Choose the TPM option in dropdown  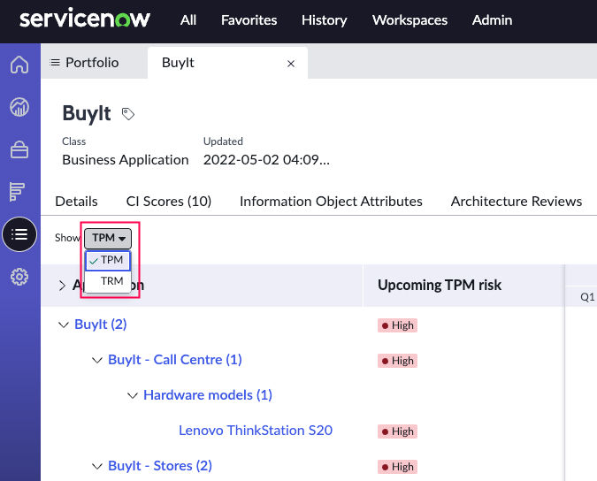(108, 260)
